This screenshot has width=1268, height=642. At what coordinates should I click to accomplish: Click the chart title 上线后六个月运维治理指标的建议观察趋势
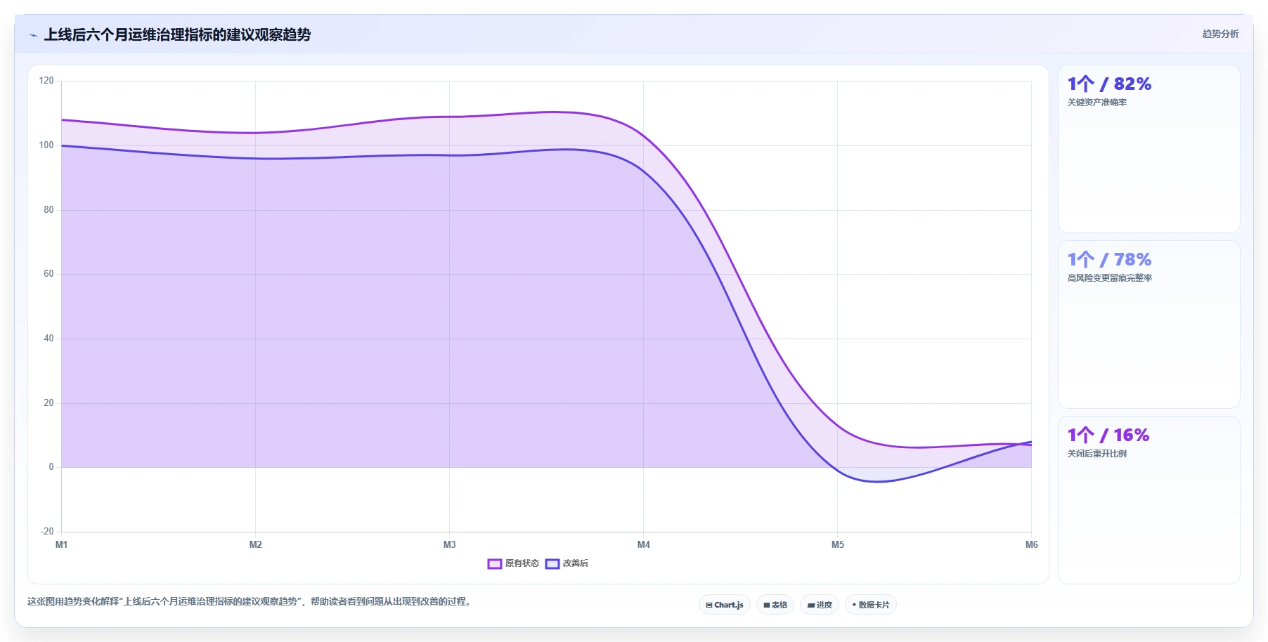(177, 34)
